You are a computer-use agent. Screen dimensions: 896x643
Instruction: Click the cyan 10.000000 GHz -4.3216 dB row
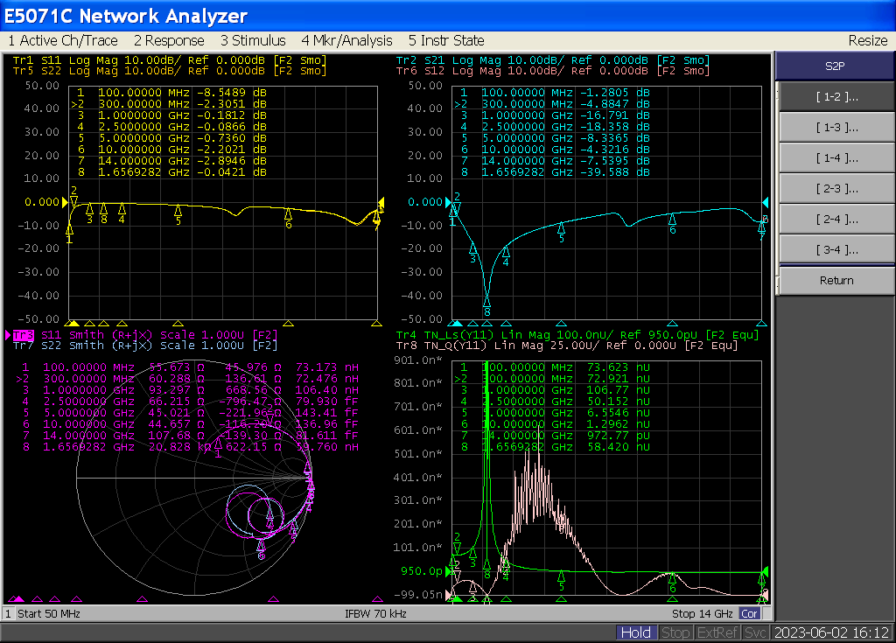(x=555, y=150)
